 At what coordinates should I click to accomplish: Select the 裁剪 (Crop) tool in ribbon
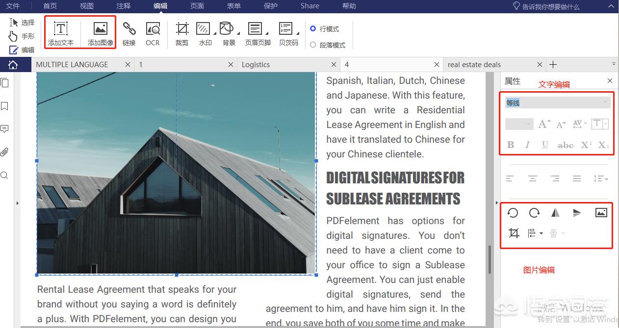(x=182, y=33)
